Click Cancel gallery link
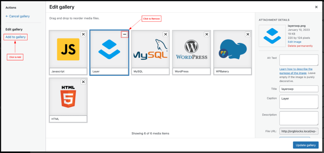Viewport: 324px width, 153px height. click(x=18, y=16)
